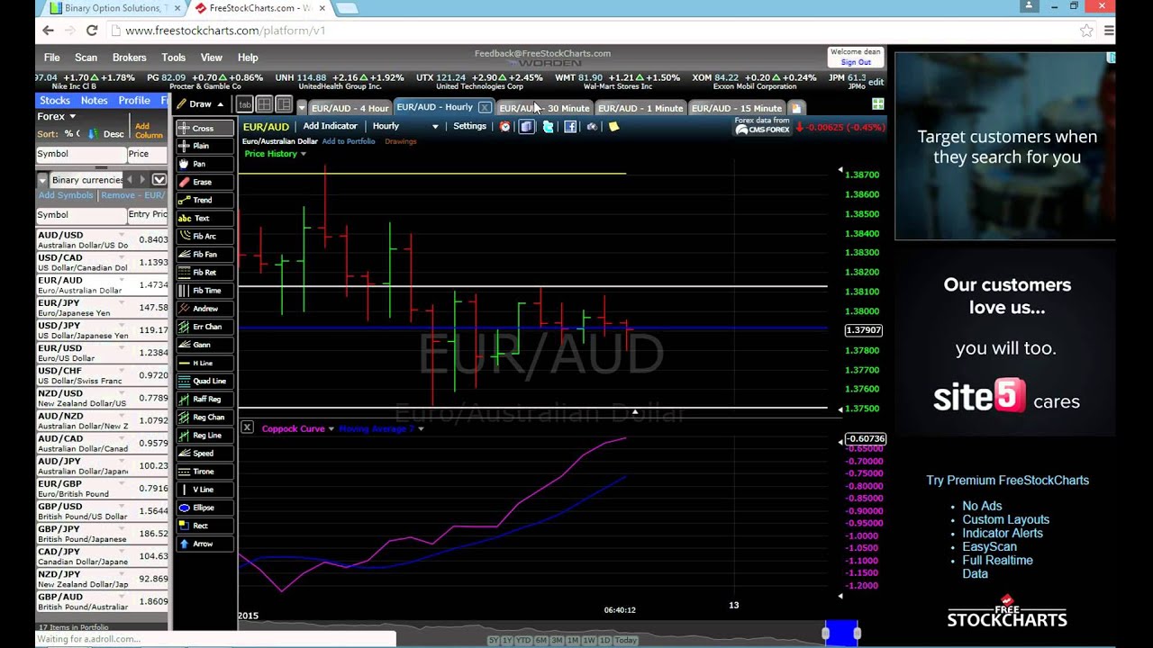The image size is (1153, 648).
Task: Share chart via Twitter icon
Action: pyautogui.click(x=548, y=127)
